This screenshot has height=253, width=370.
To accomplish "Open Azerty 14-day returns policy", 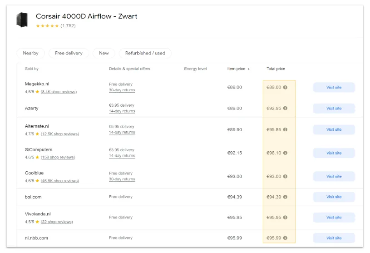I will [x=122, y=111].
